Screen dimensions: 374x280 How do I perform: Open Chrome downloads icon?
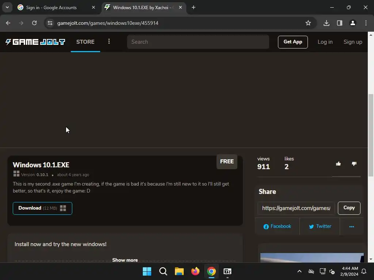327,23
